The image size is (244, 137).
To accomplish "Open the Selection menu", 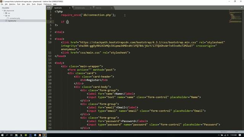I will coord(12,4).
